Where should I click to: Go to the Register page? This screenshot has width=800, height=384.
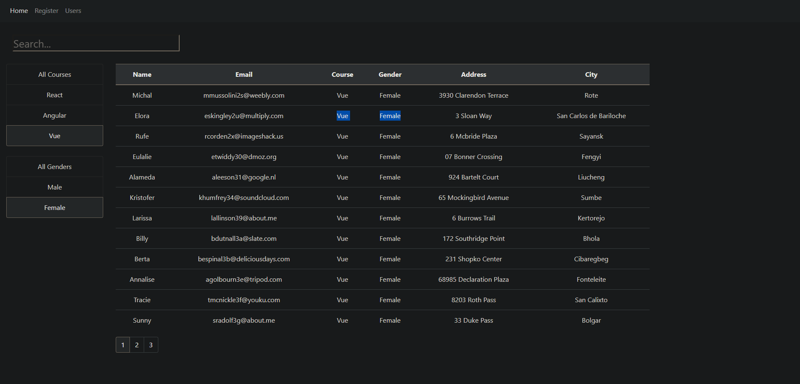coord(46,11)
